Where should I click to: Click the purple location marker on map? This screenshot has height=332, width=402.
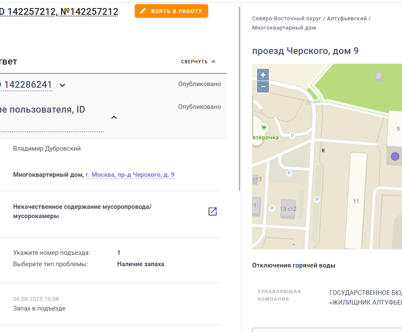[x=395, y=156]
